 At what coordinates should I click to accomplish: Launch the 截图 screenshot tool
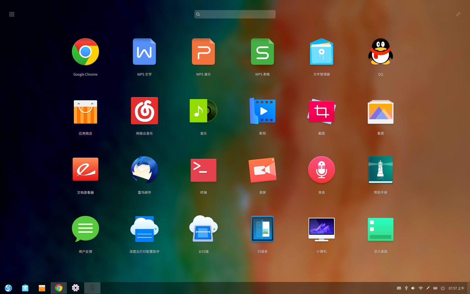tap(321, 111)
